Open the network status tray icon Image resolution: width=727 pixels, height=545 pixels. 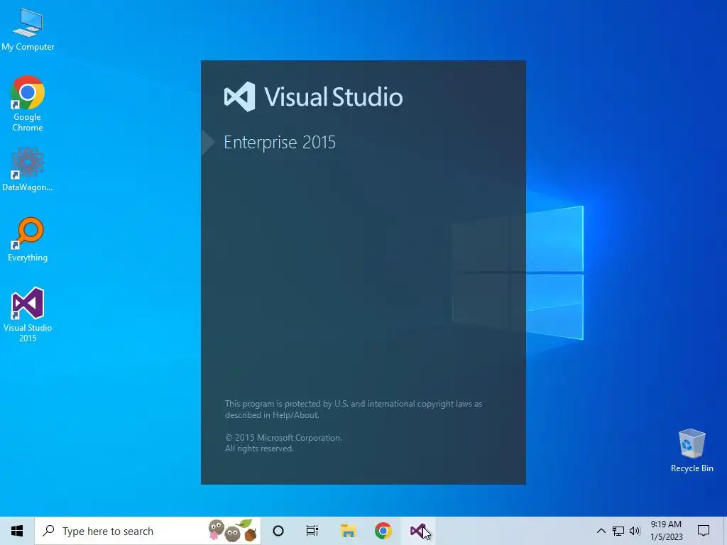[618, 531]
